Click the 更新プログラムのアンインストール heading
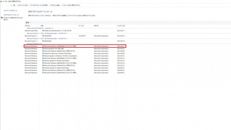 [x=40, y=12]
